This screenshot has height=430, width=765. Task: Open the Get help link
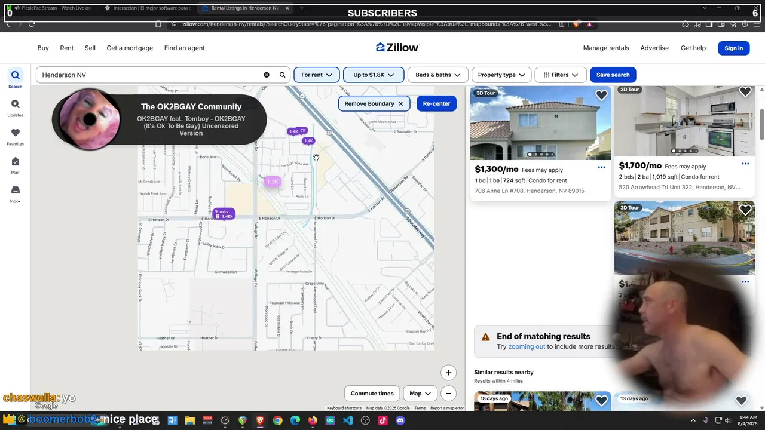point(693,48)
